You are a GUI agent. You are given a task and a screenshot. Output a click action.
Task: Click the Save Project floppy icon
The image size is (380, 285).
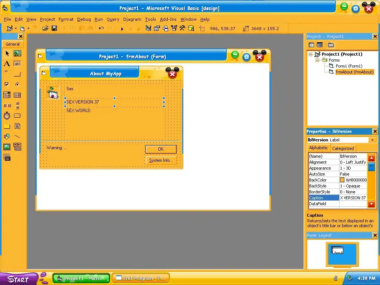(54, 28)
